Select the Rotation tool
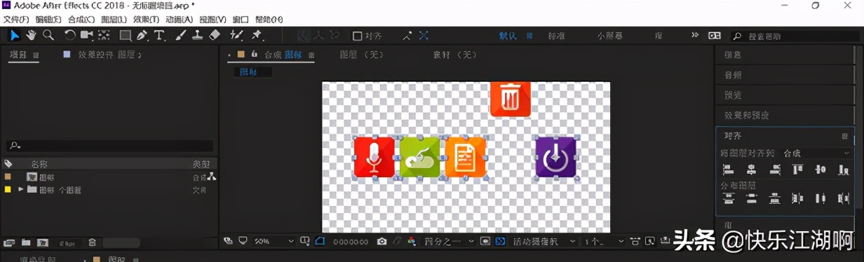 tap(70, 35)
